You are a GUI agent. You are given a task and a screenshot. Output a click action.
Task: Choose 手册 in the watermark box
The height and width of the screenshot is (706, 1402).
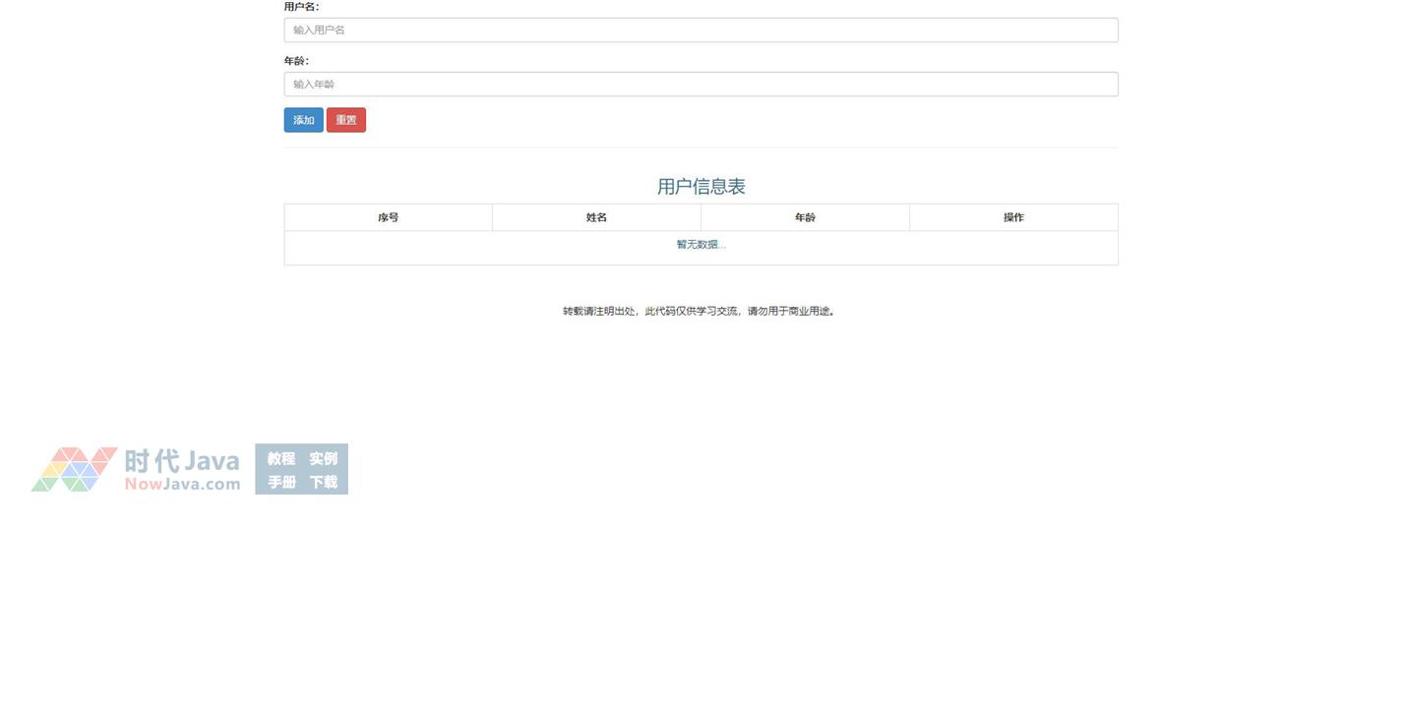pyautogui.click(x=281, y=482)
